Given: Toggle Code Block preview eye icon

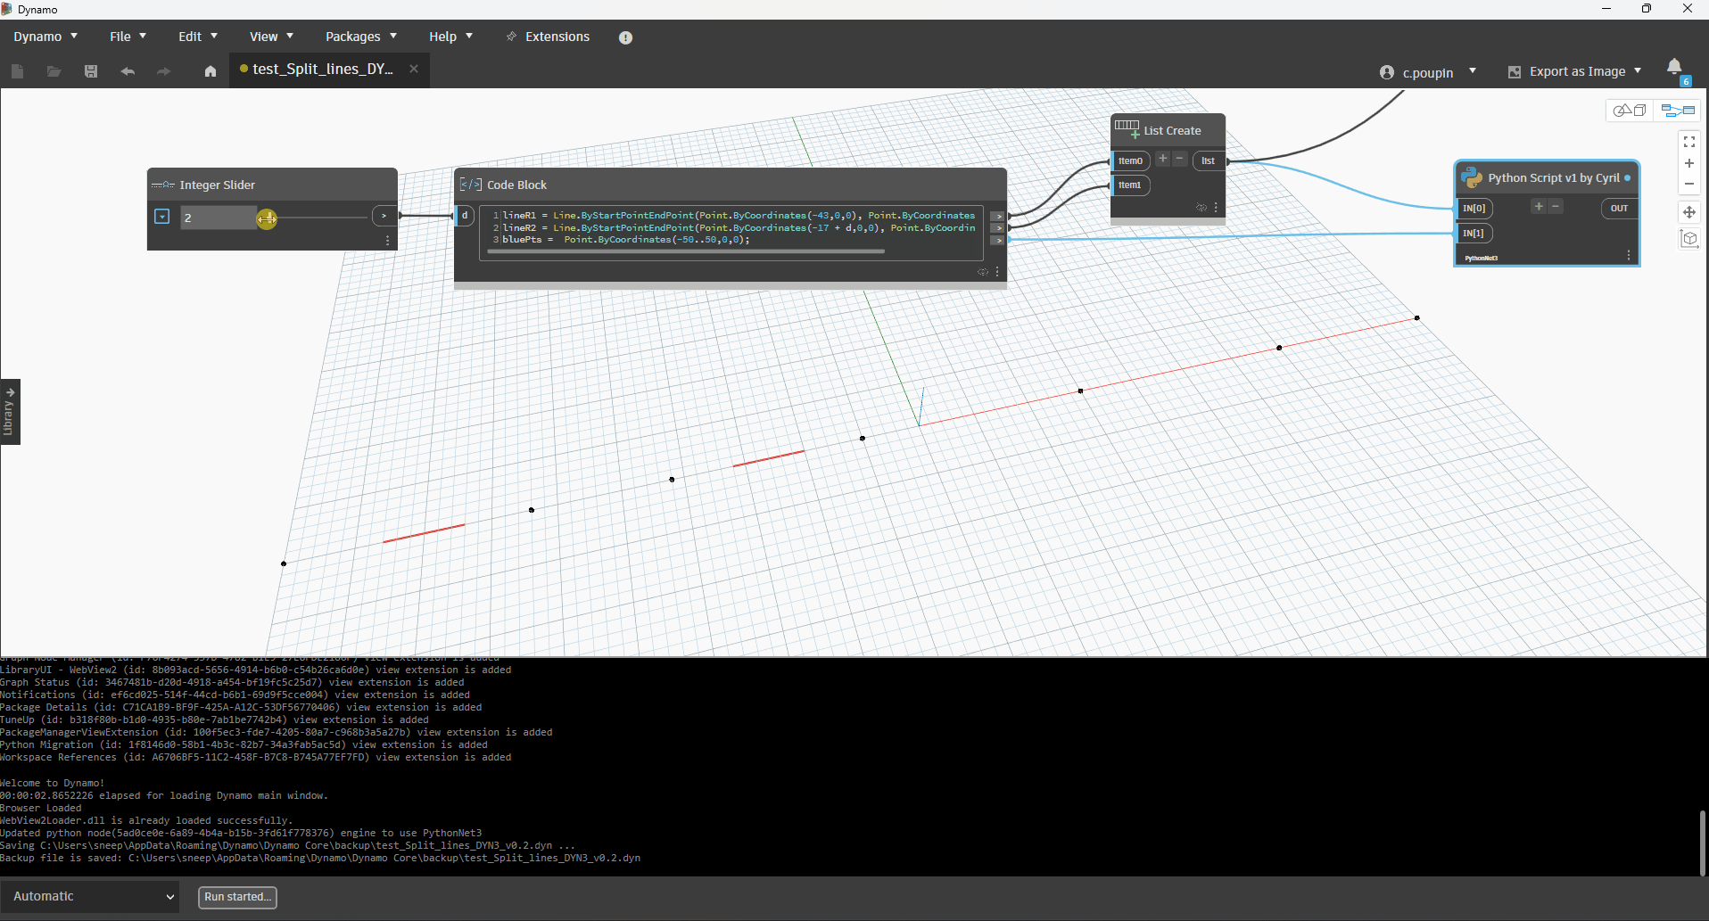Looking at the screenshot, I should point(983,272).
